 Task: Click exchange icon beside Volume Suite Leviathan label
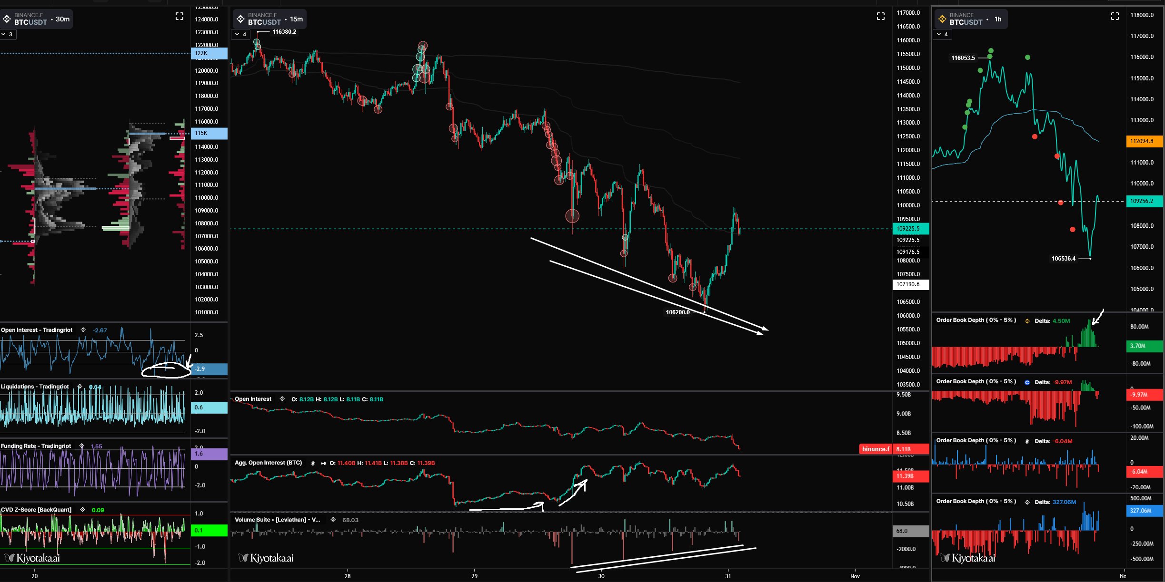point(333,520)
